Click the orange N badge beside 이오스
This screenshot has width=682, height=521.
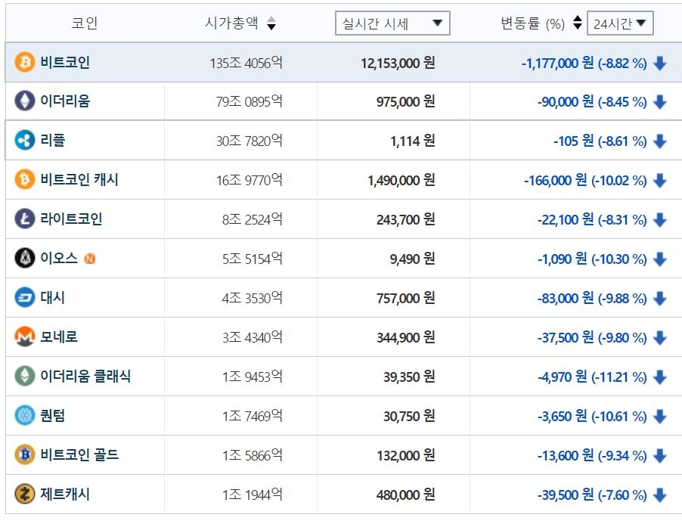click(x=91, y=259)
